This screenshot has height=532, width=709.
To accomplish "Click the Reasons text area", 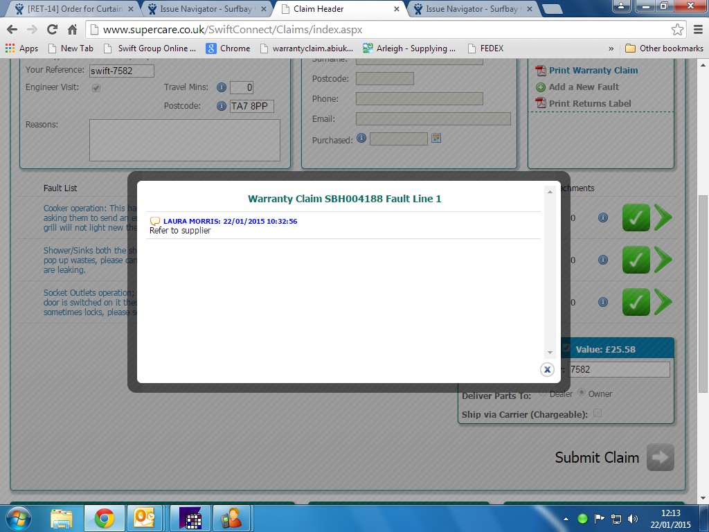I will pos(184,140).
